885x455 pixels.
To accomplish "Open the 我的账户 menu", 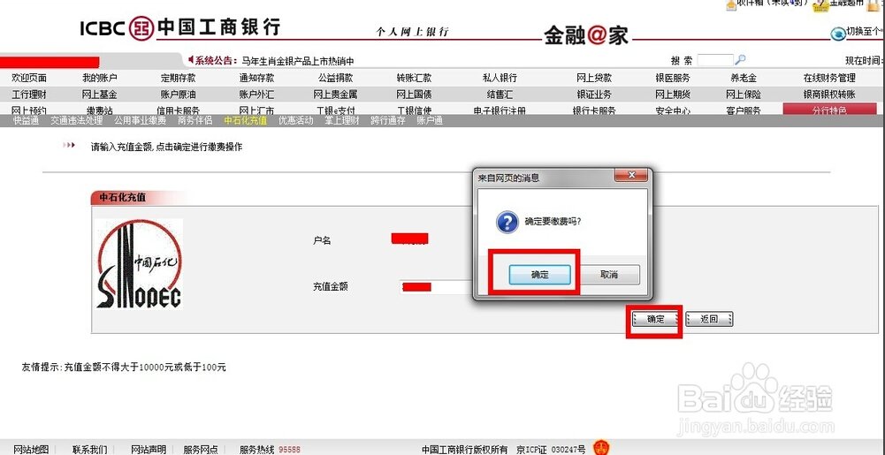I will point(99,78).
